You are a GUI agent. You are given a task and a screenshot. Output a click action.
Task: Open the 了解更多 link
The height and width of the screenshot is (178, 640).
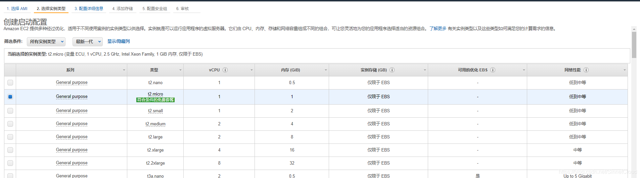tap(438, 28)
